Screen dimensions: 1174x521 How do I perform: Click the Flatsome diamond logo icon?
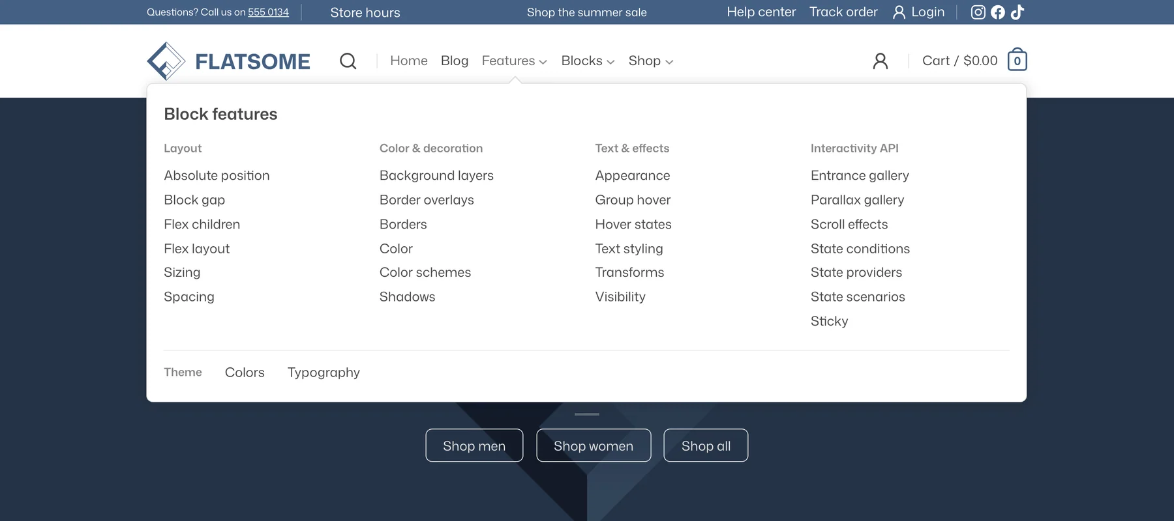point(166,61)
